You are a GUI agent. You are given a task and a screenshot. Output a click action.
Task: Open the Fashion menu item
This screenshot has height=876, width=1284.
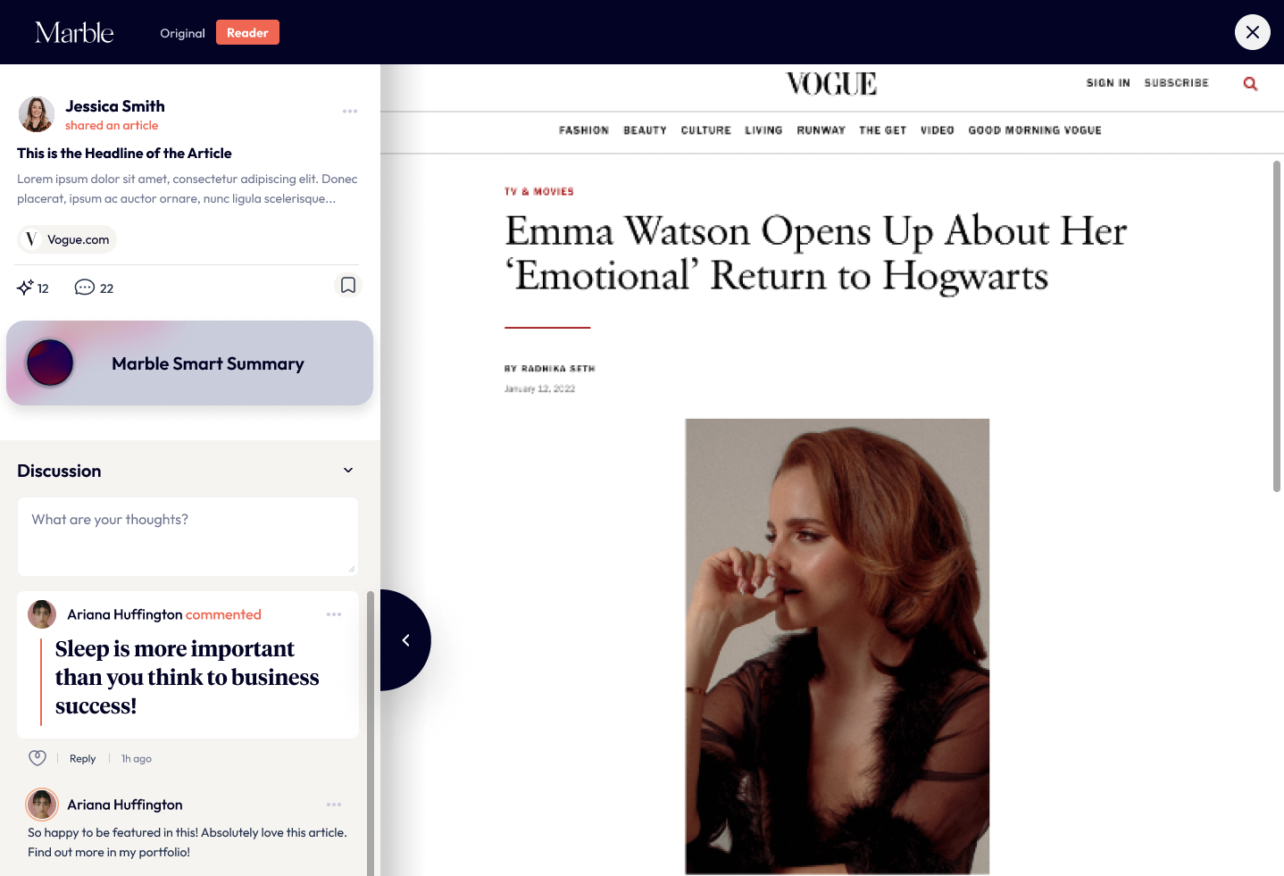tap(584, 130)
